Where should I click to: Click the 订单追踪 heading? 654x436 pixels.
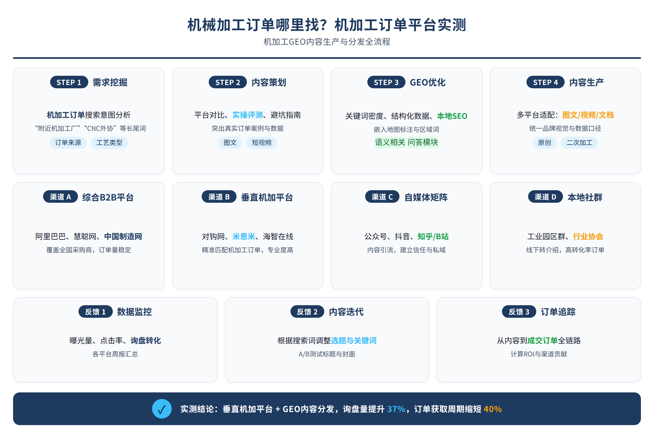point(558,312)
